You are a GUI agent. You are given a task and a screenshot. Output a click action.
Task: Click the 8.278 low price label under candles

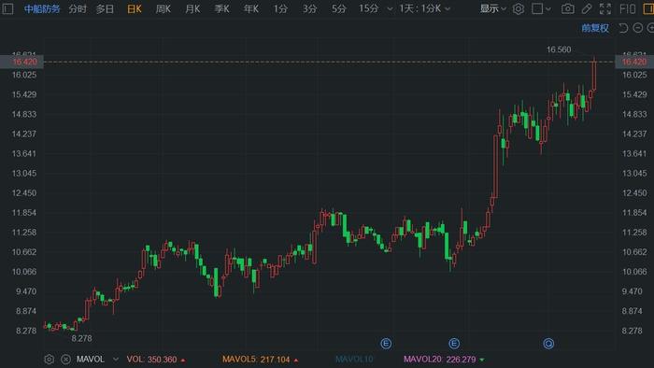click(82, 338)
